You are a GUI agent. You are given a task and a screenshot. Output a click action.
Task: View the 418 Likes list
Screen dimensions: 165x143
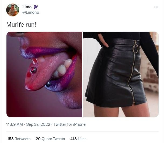click(78, 139)
